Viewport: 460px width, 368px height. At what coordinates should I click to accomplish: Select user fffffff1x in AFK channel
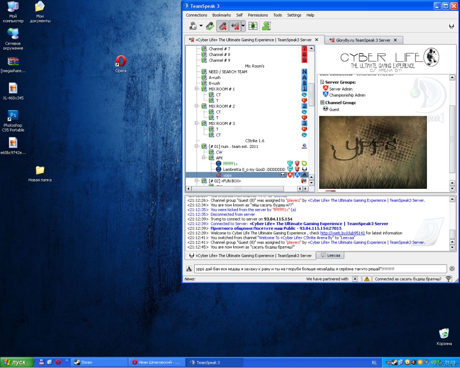(230, 164)
